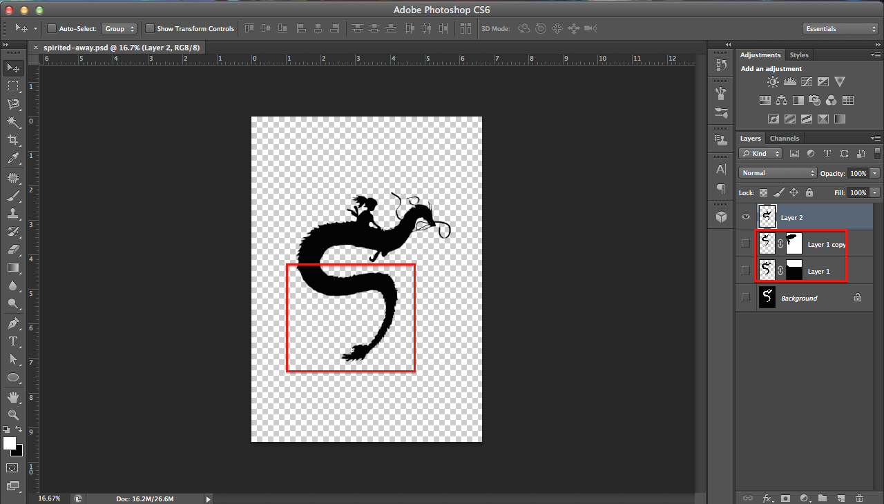Open the History panel icon
884x504 pixels.
(721, 65)
